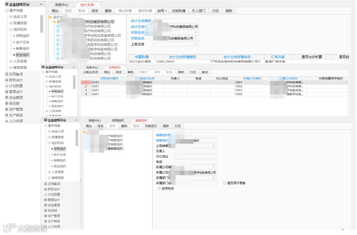
Task: Open 人力资源 module icon in 会计主体 window sidebar
Action: click(x=7, y=121)
